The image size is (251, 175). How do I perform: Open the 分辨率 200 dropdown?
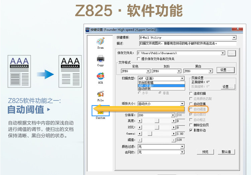point(173,115)
